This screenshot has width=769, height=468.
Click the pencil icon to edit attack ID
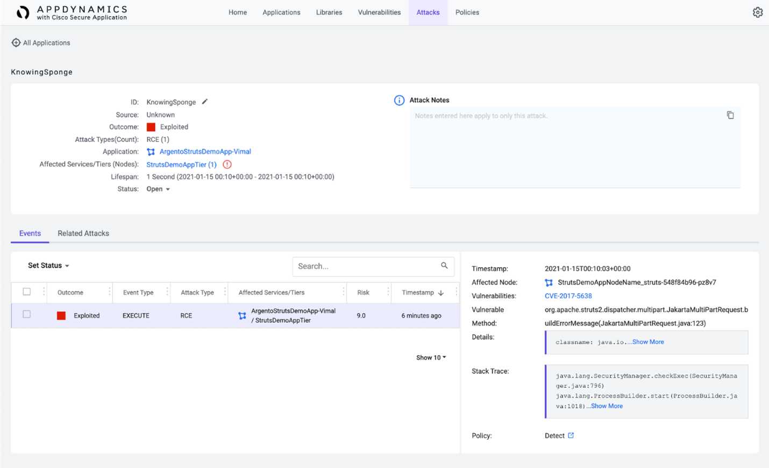click(205, 102)
